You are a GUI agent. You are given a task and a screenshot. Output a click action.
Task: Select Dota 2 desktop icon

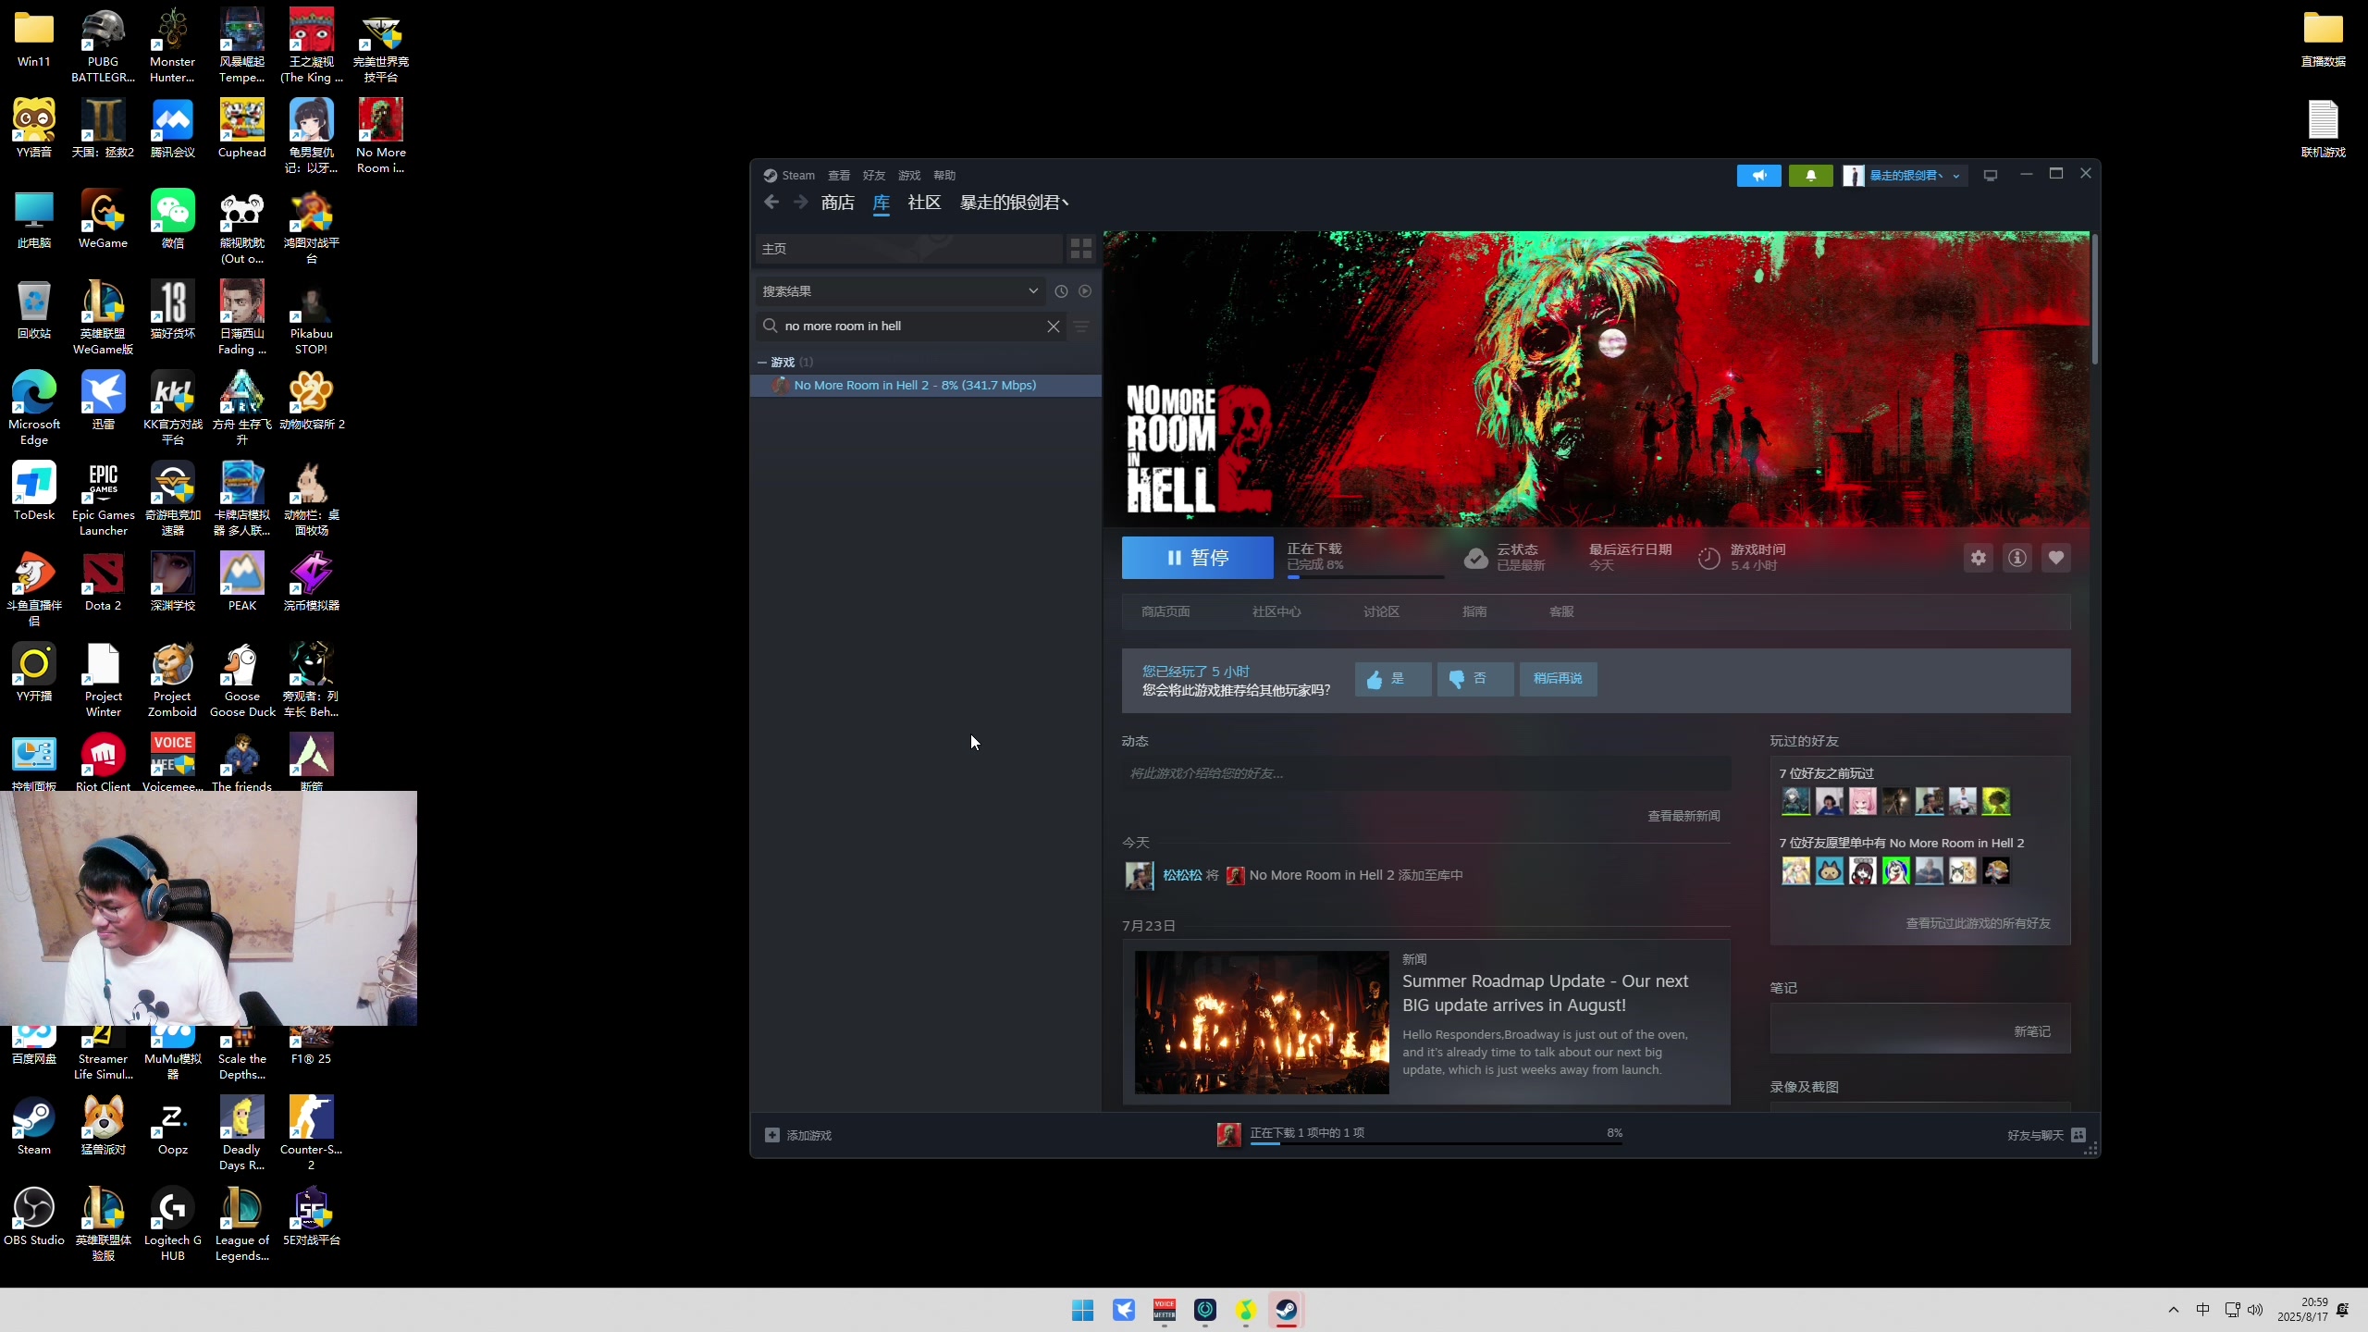tap(103, 583)
